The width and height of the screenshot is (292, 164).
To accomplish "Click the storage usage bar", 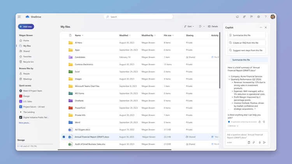I will tap(35, 144).
